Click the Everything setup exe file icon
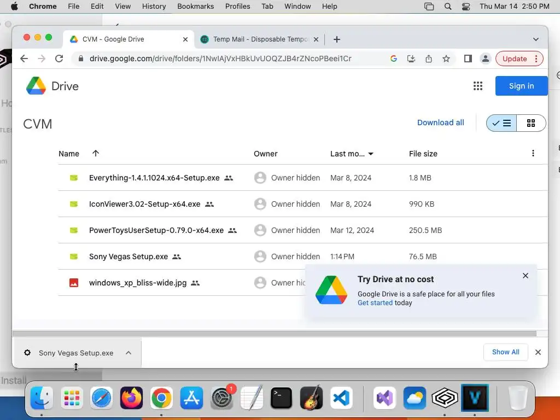The width and height of the screenshot is (560, 420). click(x=74, y=178)
